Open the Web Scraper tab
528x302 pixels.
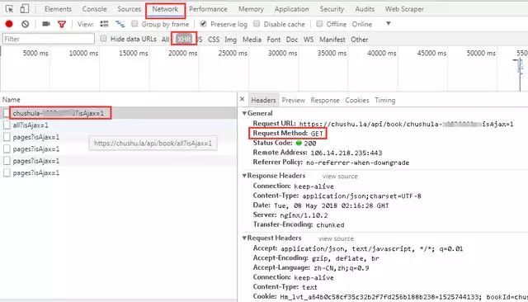coord(404,9)
